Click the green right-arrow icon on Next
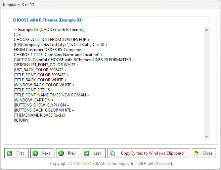The width and height of the screenshot is (221, 170). [x=35, y=153]
